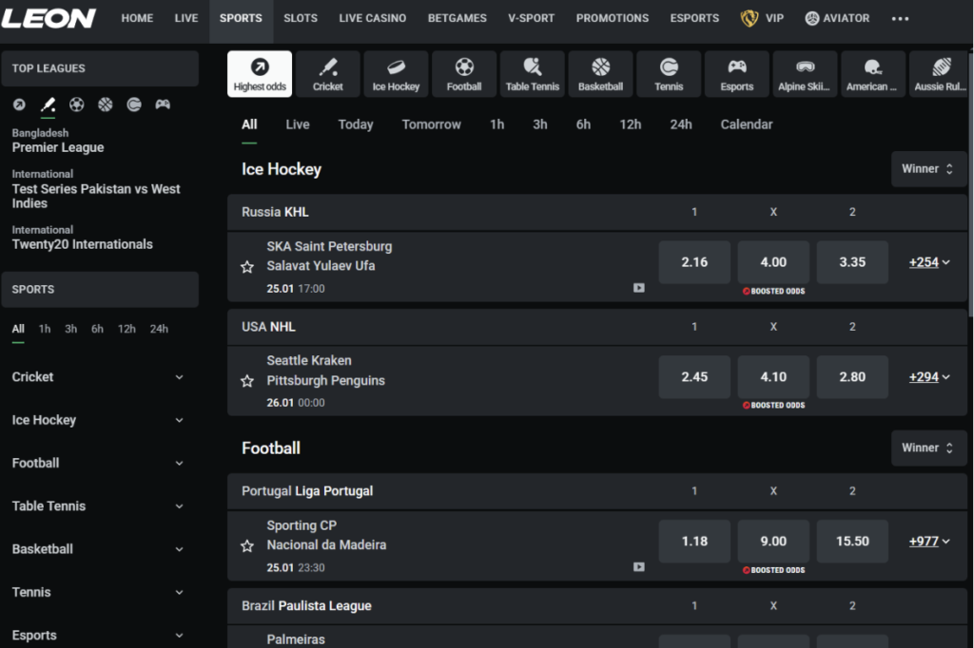The height and width of the screenshot is (648, 974).
Task: Open the USA NHL league header
Action: (268, 327)
